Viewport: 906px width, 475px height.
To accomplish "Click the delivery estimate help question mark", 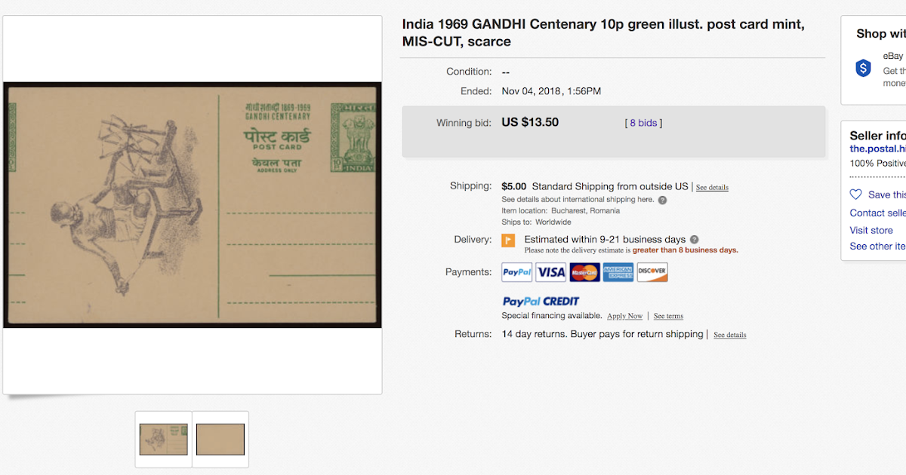I will pyautogui.click(x=694, y=238).
